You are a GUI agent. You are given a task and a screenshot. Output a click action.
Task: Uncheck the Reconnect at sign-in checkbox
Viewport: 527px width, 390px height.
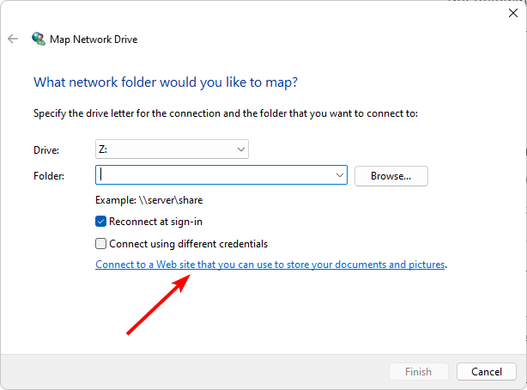point(100,222)
